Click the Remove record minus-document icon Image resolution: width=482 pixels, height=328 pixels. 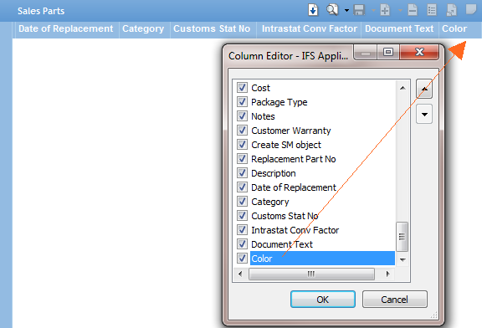click(x=413, y=10)
